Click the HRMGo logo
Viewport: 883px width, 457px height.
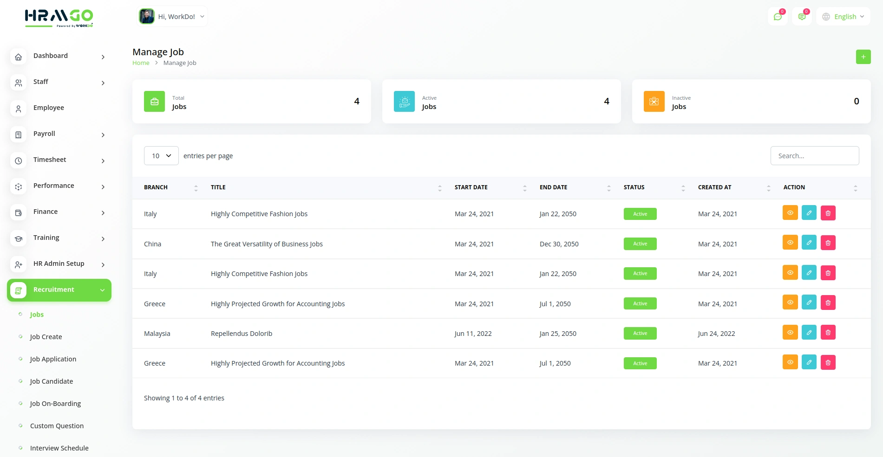(x=59, y=18)
